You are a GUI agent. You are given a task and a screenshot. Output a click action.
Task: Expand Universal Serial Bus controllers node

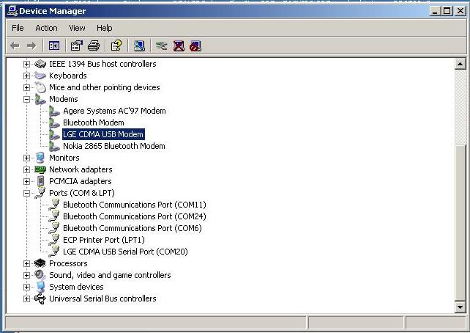point(27,299)
